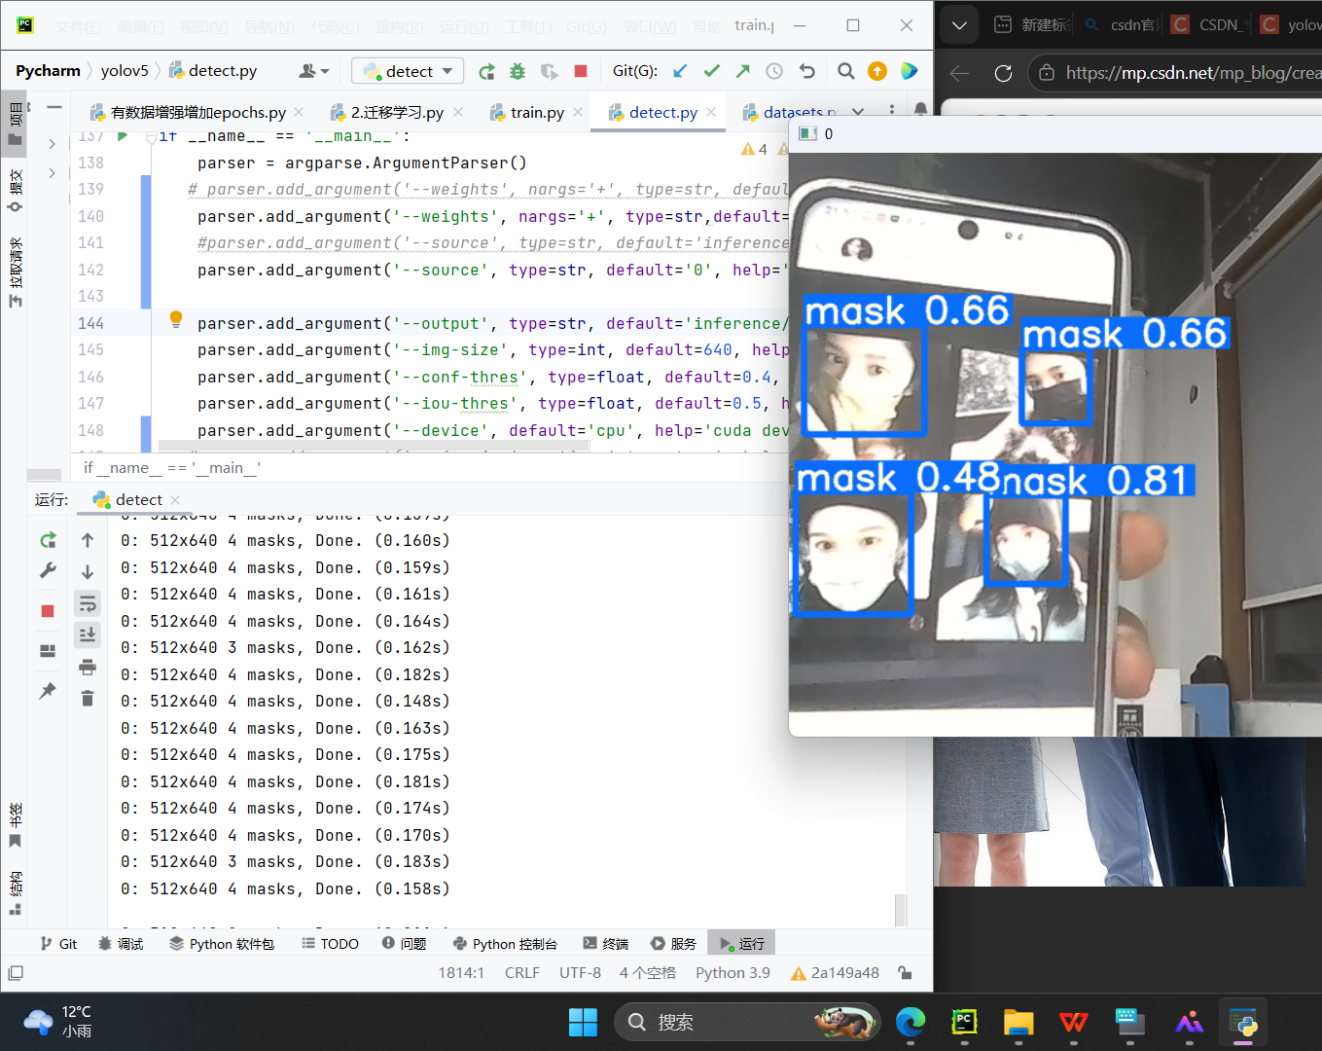Close the detect run tab
The height and width of the screenshot is (1051, 1322).
tap(175, 500)
